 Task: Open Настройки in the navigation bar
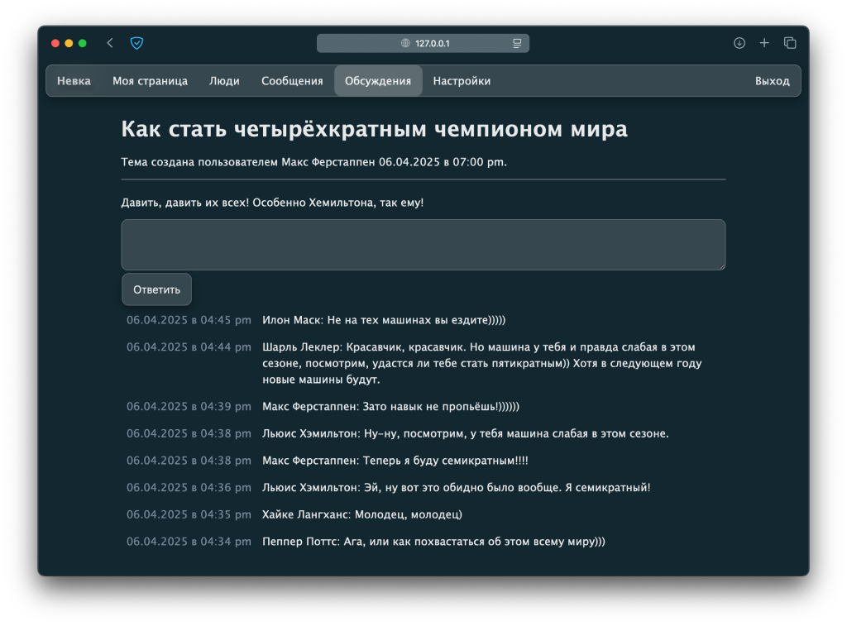[x=462, y=81]
